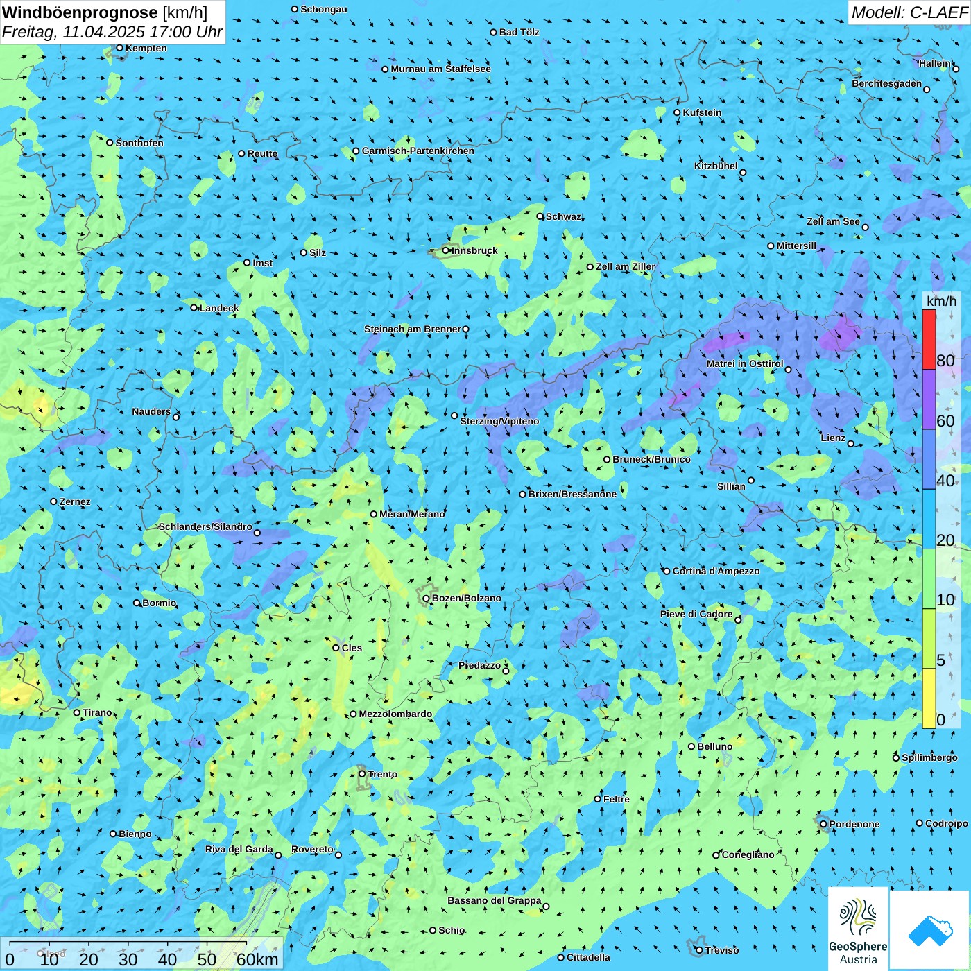Click the Kempten station dot

tap(120, 48)
